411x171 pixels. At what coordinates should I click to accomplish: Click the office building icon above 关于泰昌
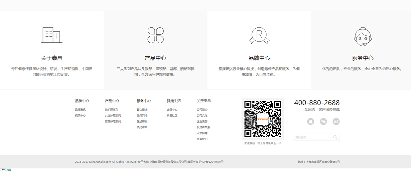52,35
